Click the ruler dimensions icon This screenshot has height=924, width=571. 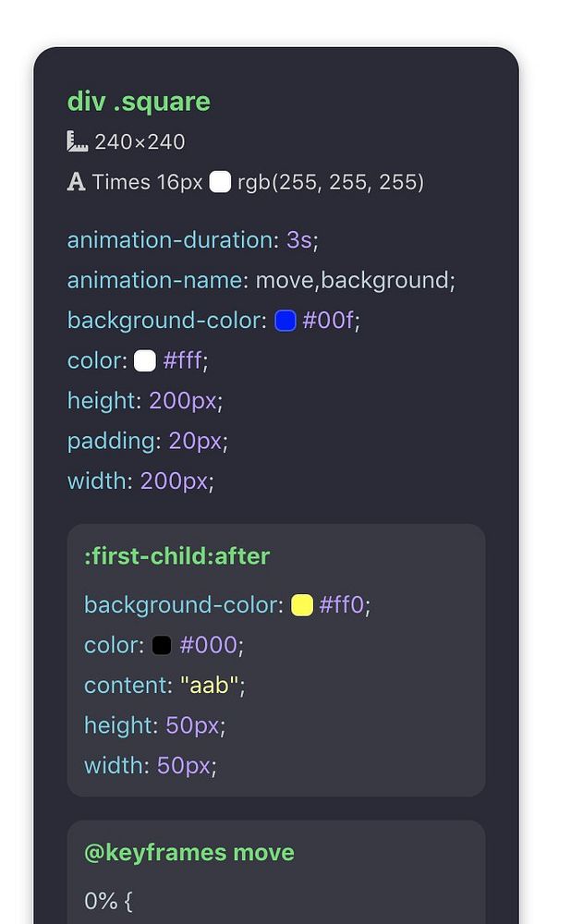tap(78, 141)
